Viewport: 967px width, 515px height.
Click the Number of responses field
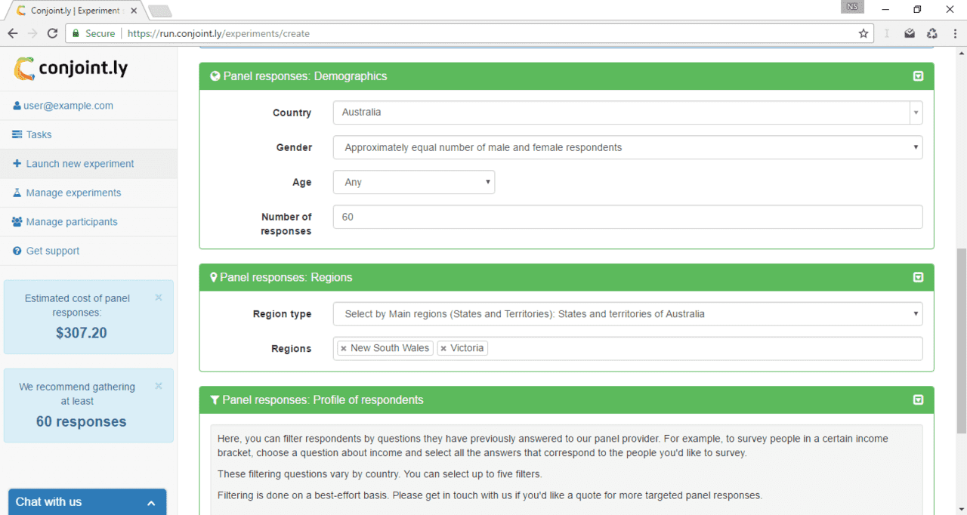(x=627, y=217)
